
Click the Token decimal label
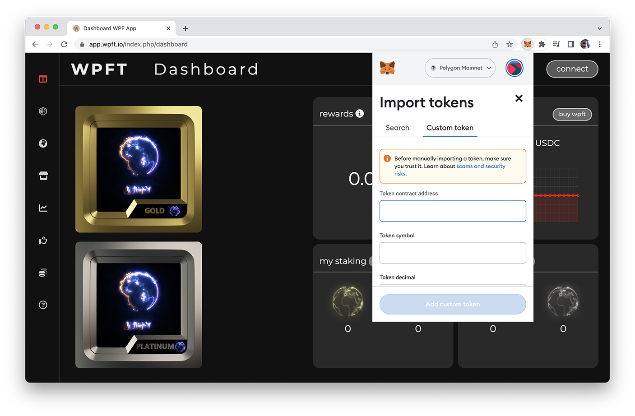(397, 277)
